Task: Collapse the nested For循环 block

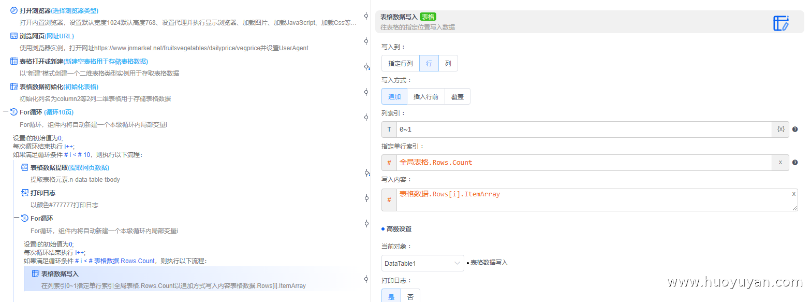Action: [16, 218]
